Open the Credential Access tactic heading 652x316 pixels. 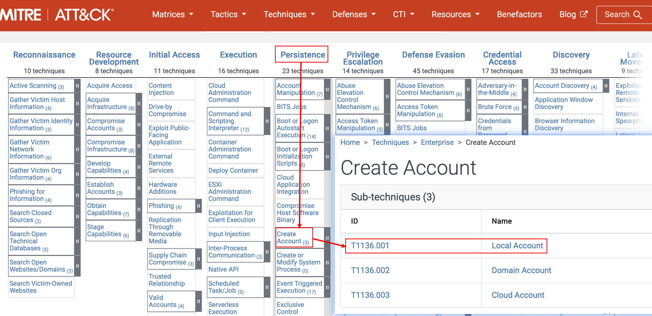pyautogui.click(x=502, y=58)
